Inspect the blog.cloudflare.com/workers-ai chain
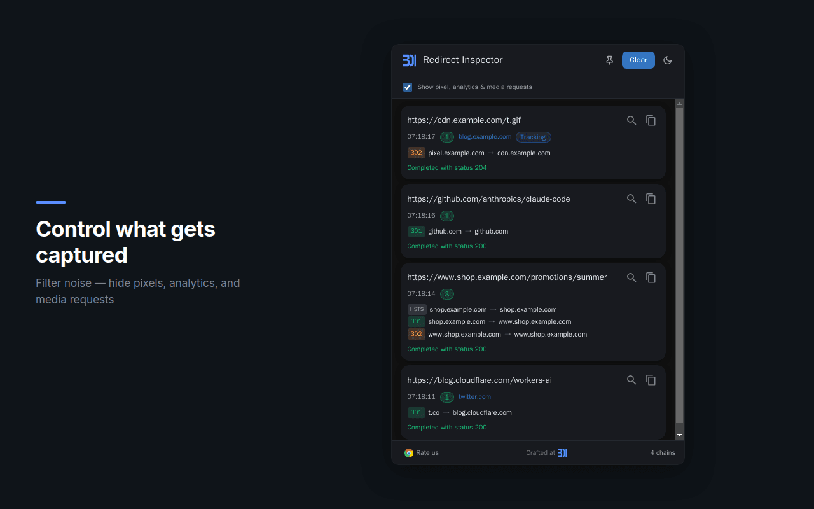The height and width of the screenshot is (509, 814). click(631, 380)
